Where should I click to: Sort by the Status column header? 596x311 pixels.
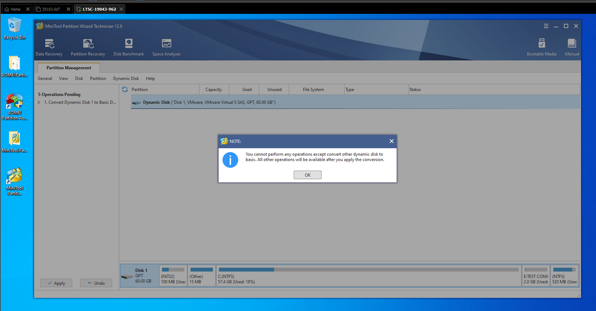[494, 89]
